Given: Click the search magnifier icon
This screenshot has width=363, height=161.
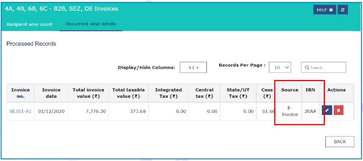Looking at the screenshot, I should [307, 68].
